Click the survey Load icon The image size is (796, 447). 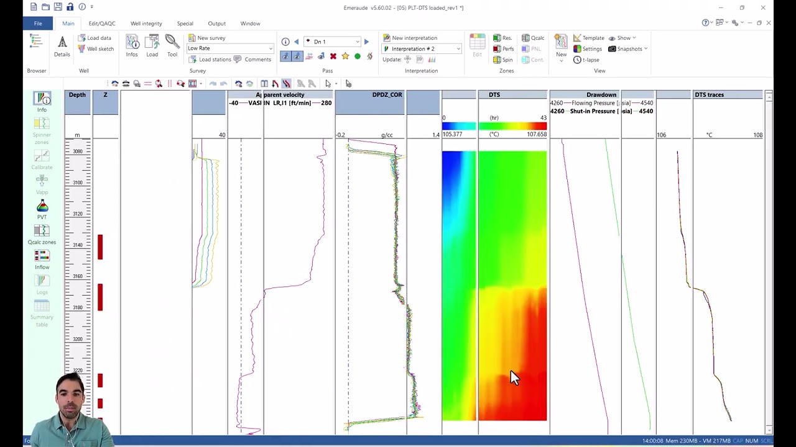(152, 47)
